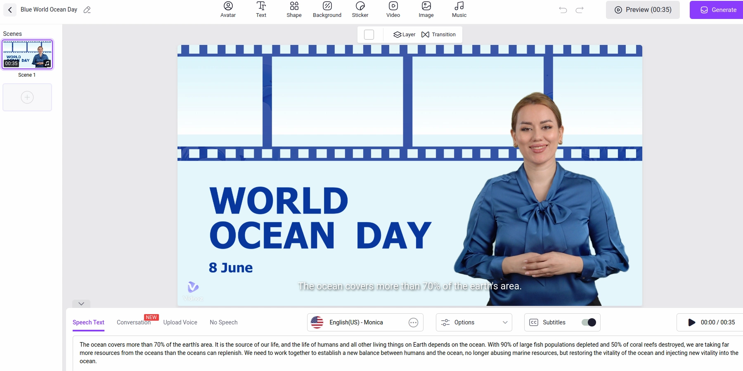Open the Sticker library

tap(360, 9)
